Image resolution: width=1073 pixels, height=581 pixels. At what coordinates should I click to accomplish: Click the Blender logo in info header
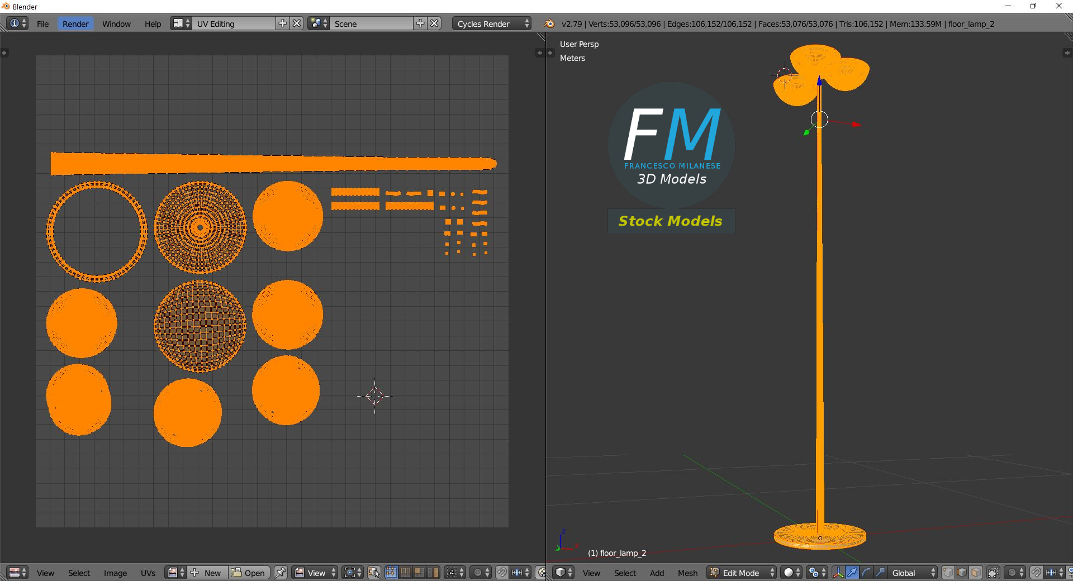point(549,23)
